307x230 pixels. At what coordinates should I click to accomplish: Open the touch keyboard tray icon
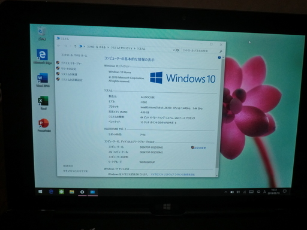coord(251,192)
